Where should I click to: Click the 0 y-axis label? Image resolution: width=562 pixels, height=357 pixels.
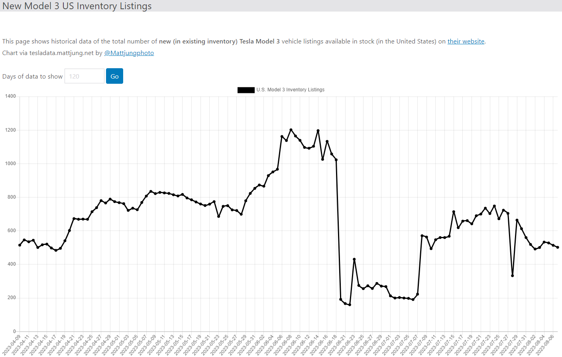coord(15,331)
